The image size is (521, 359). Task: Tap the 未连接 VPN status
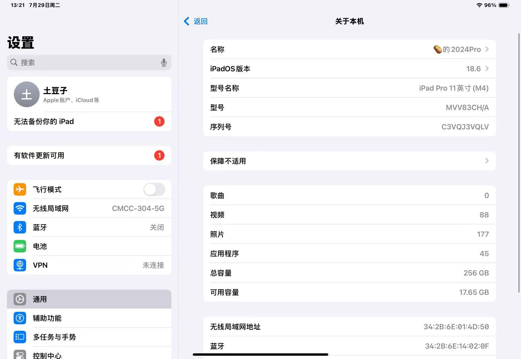[153, 265]
